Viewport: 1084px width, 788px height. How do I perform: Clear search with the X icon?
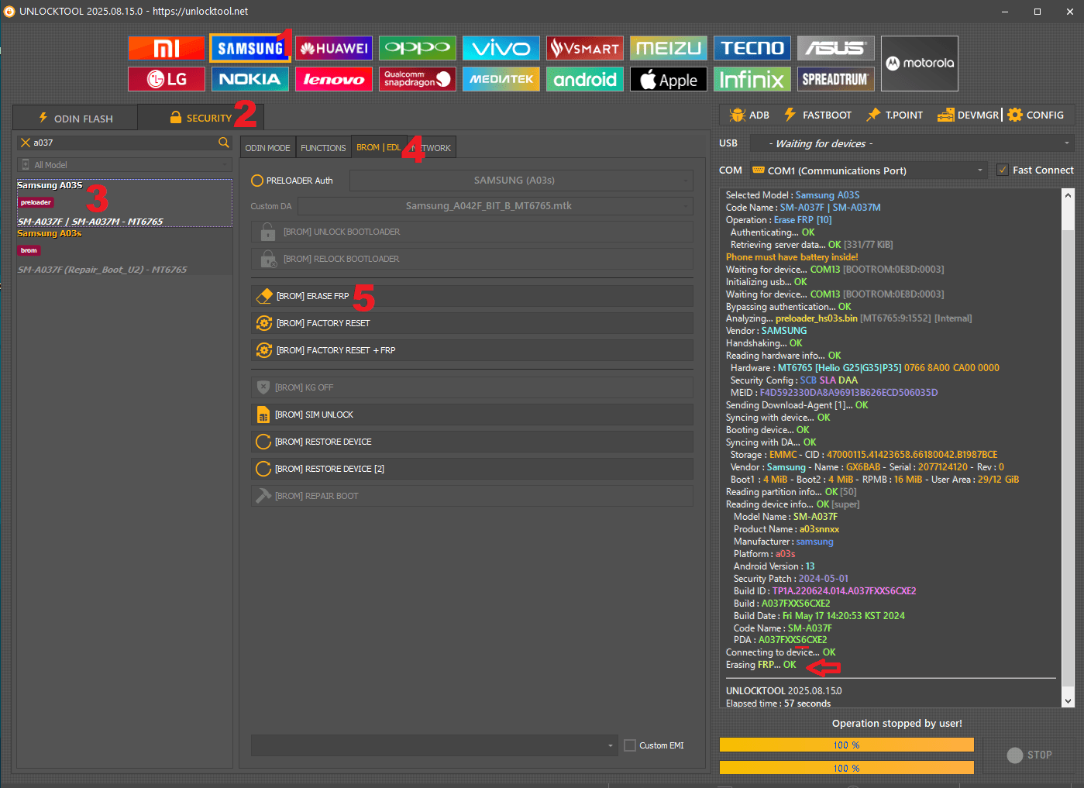(26, 143)
